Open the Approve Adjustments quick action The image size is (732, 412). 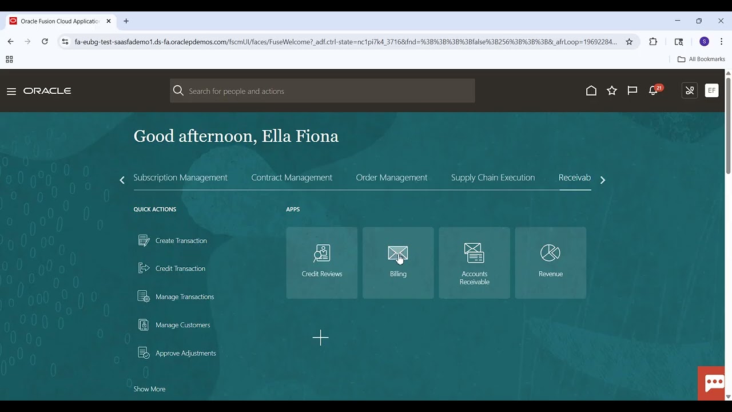[186, 353]
